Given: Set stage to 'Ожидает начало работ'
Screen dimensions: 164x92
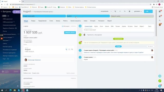Looking at the screenshot, I should (x=44, y=16).
